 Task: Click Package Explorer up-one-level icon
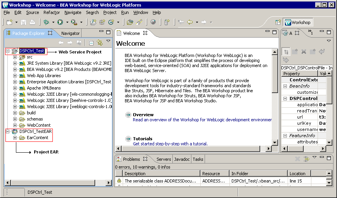pos(79,43)
